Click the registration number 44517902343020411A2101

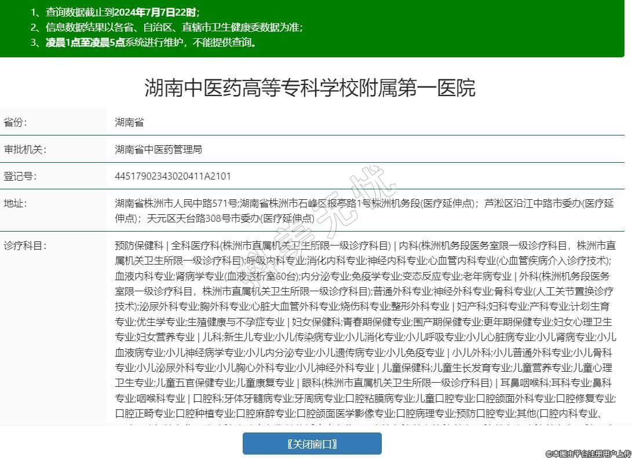pyautogui.click(x=173, y=176)
